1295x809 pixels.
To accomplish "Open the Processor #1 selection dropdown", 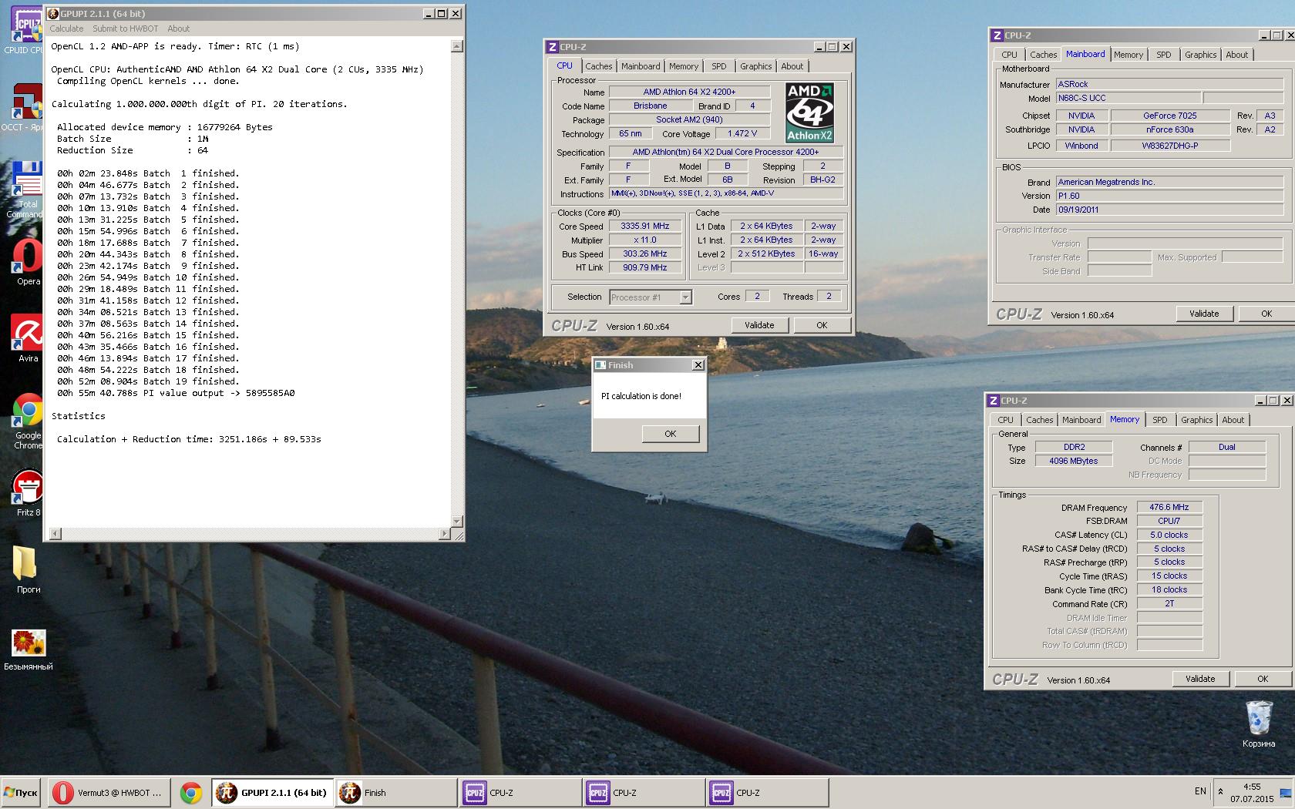I will [x=651, y=297].
